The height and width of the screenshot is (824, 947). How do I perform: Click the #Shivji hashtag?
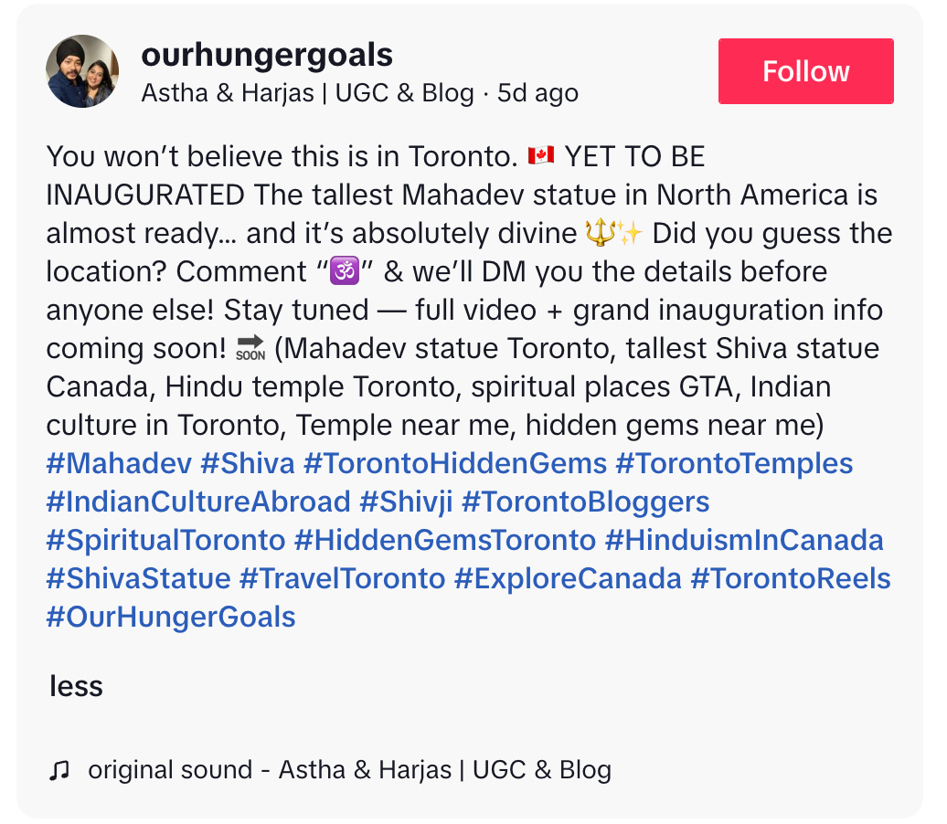click(x=406, y=502)
